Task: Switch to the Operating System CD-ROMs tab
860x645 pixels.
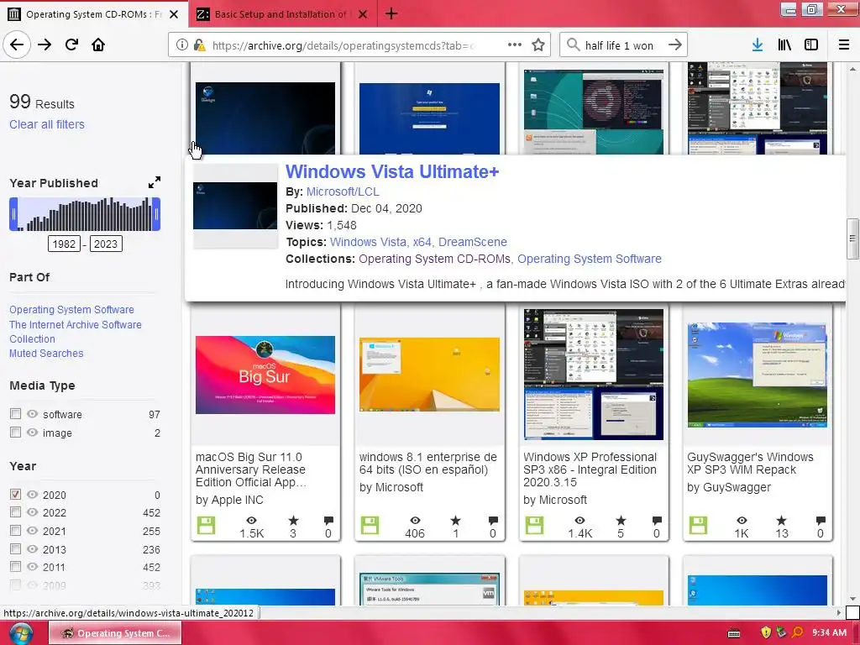Action: coord(93,14)
